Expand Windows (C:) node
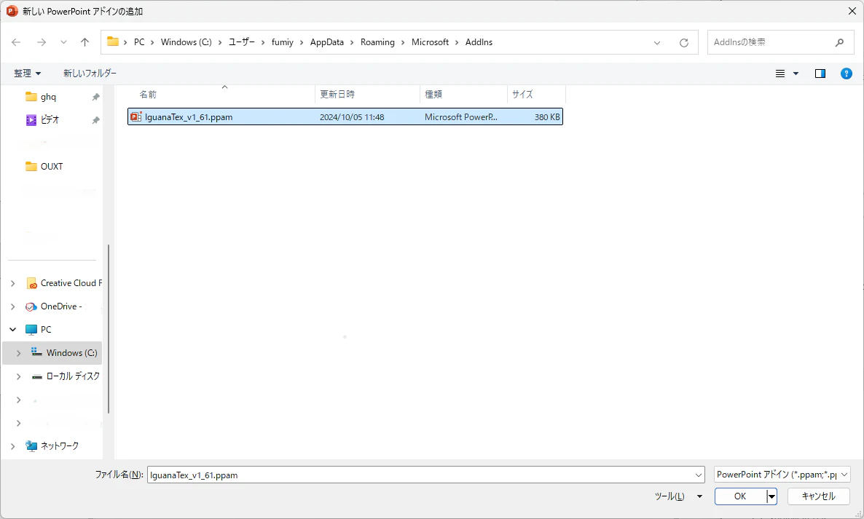This screenshot has width=864, height=519. (x=18, y=353)
